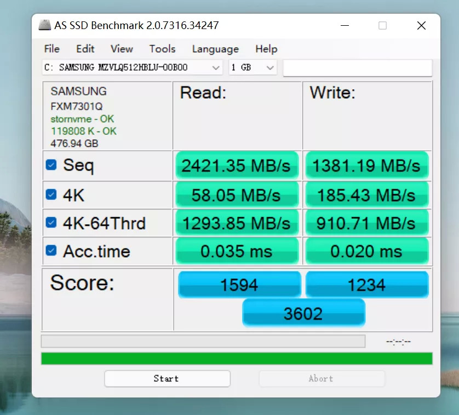Click the Start button
459x415 pixels.
(x=167, y=378)
